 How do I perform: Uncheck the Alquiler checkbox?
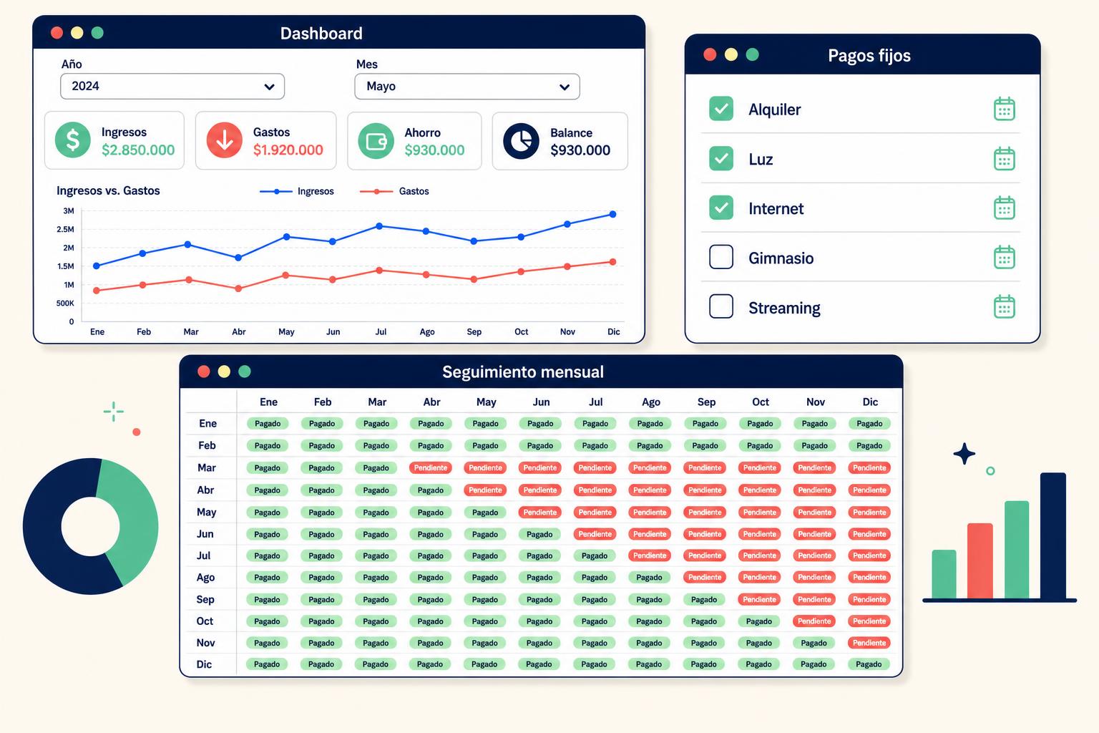(721, 109)
